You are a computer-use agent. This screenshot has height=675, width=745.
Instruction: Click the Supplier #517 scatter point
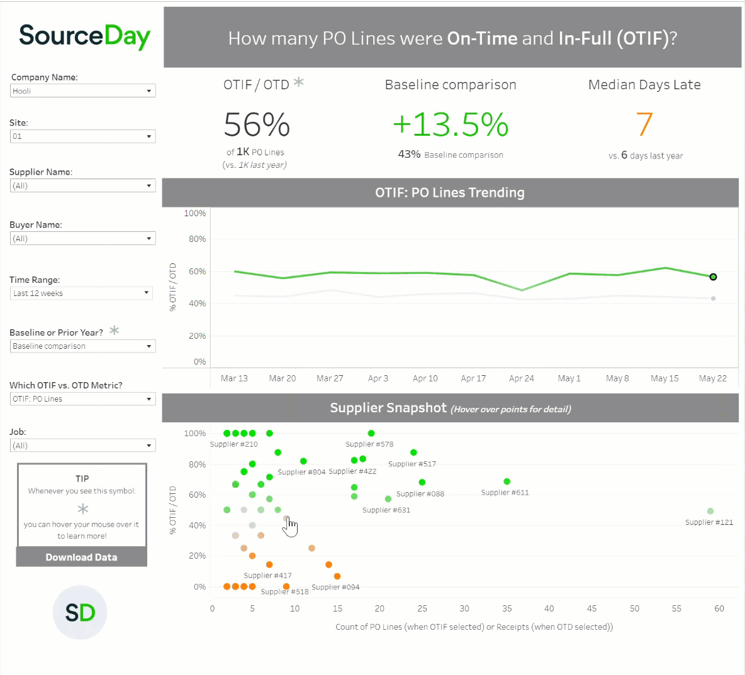click(413, 453)
